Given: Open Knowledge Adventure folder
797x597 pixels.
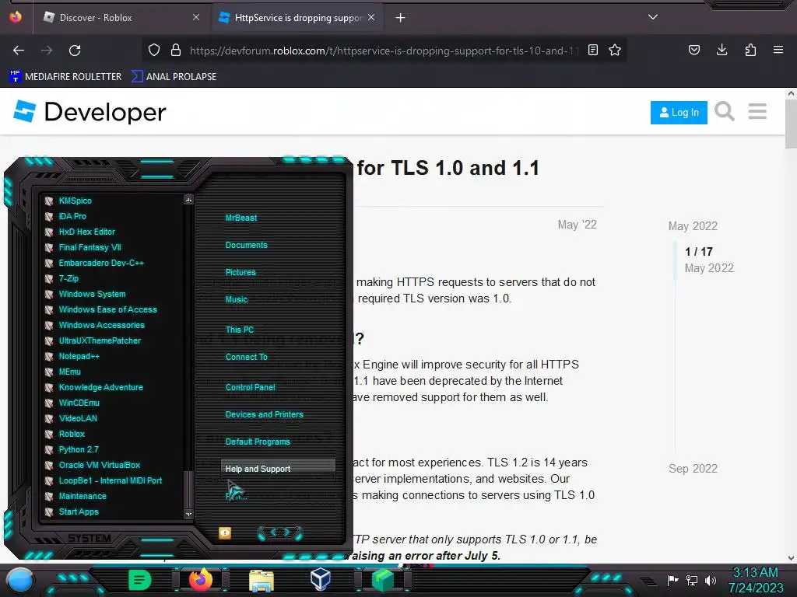Looking at the screenshot, I should tap(100, 387).
